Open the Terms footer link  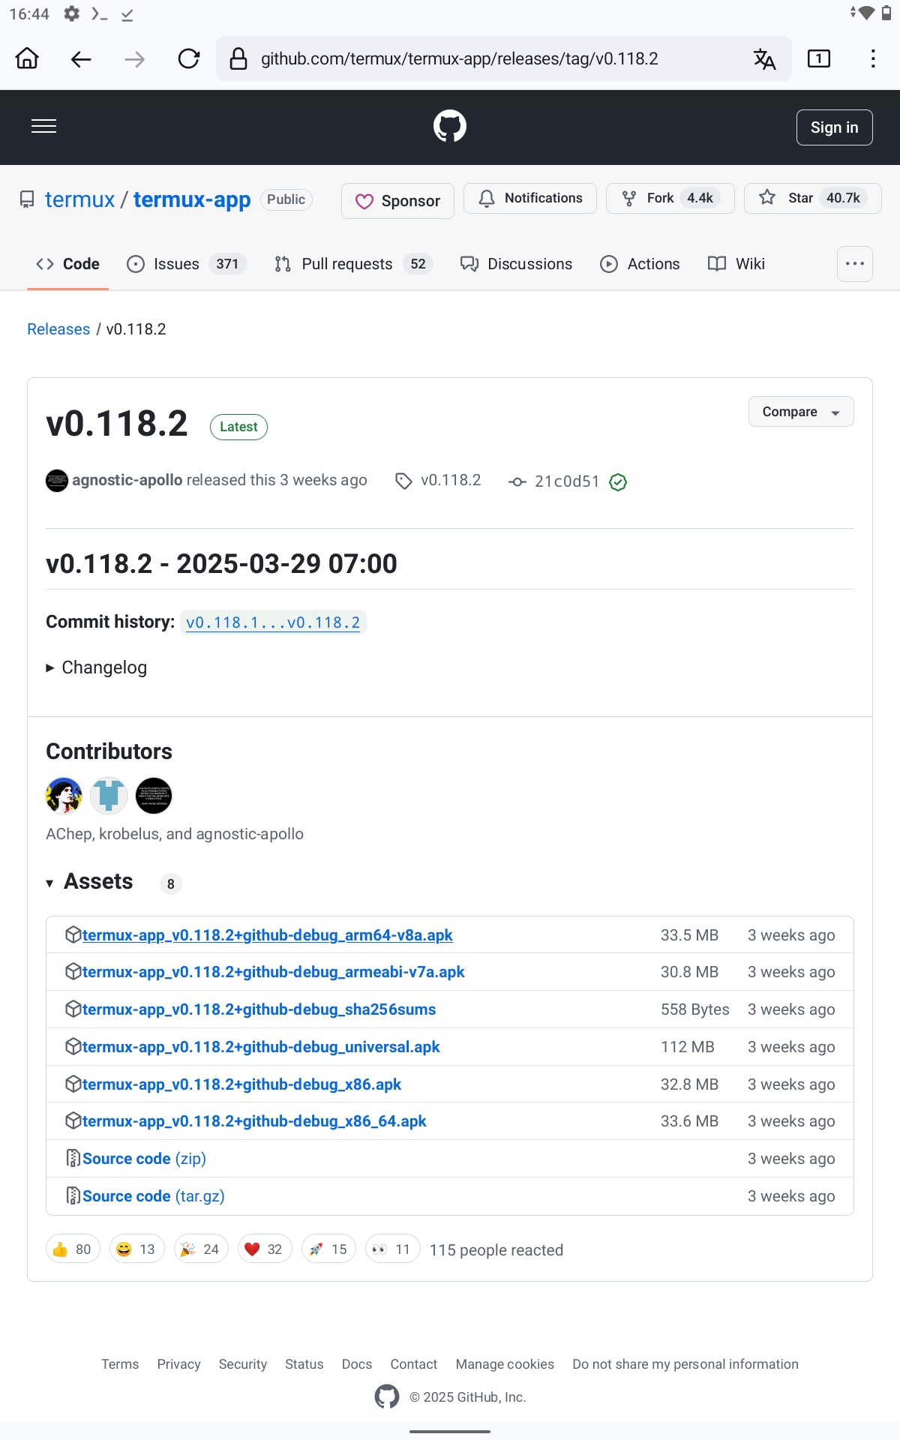point(120,1364)
